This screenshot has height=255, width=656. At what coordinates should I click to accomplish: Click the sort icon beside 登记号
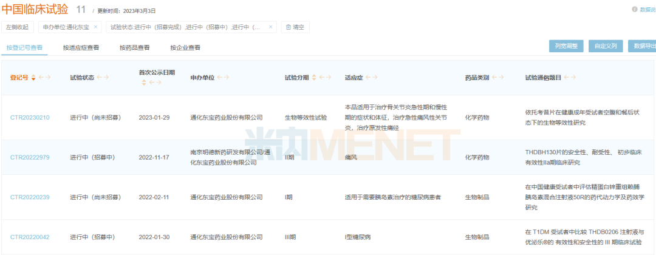tap(33, 78)
